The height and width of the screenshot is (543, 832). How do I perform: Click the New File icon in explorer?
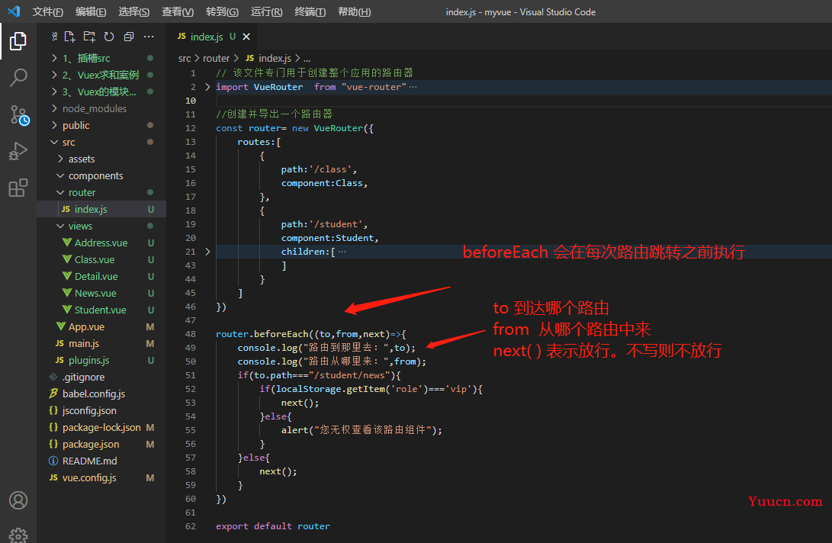pos(69,37)
